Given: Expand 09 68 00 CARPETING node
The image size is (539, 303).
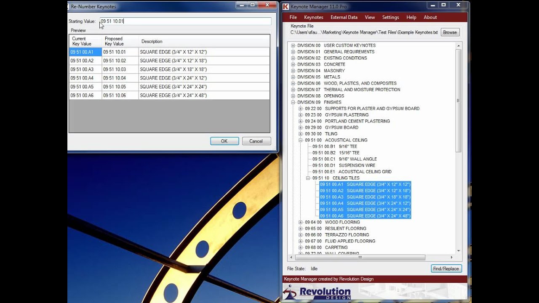Looking at the screenshot, I should pyautogui.click(x=301, y=247).
